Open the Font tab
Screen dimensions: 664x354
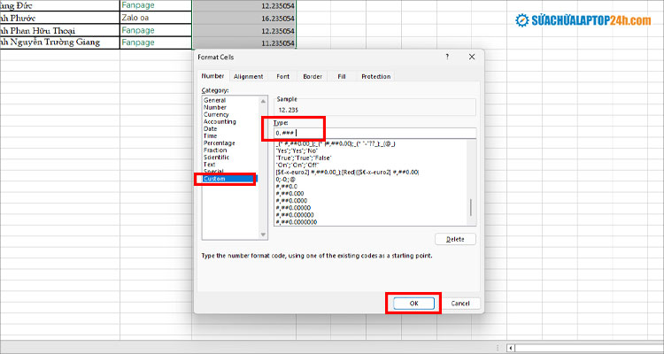tap(282, 77)
